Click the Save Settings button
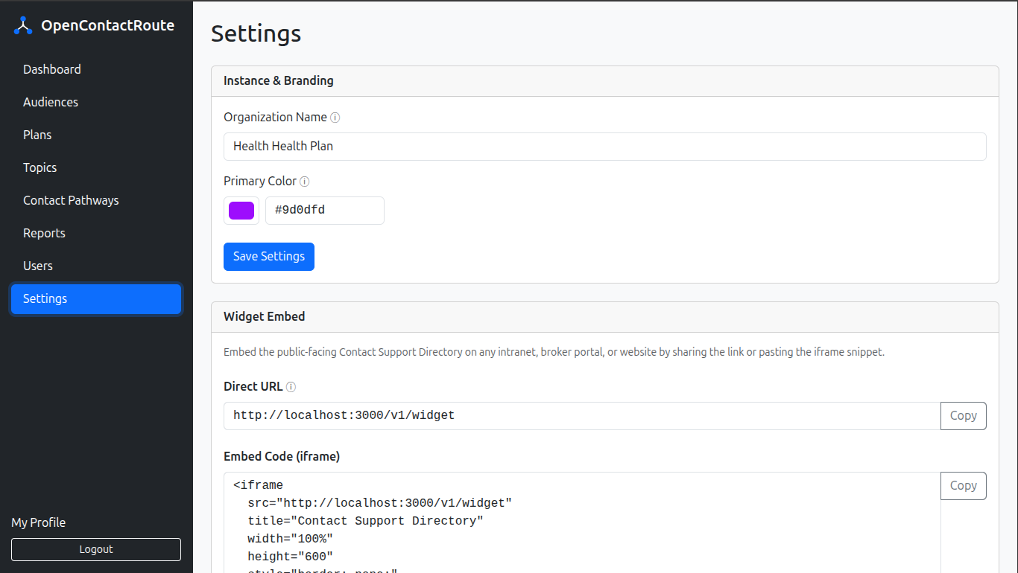Image resolution: width=1018 pixels, height=573 pixels. pyautogui.click(x=268, y=256)
